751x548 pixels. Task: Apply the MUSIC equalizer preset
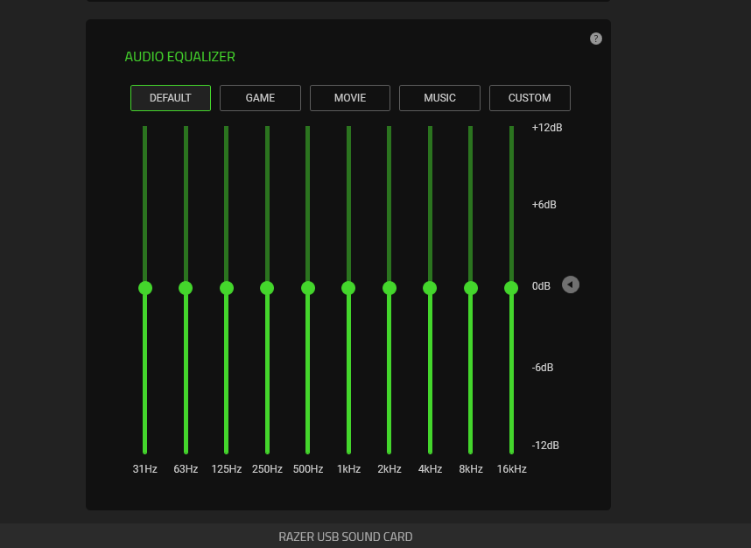[439, 98]
